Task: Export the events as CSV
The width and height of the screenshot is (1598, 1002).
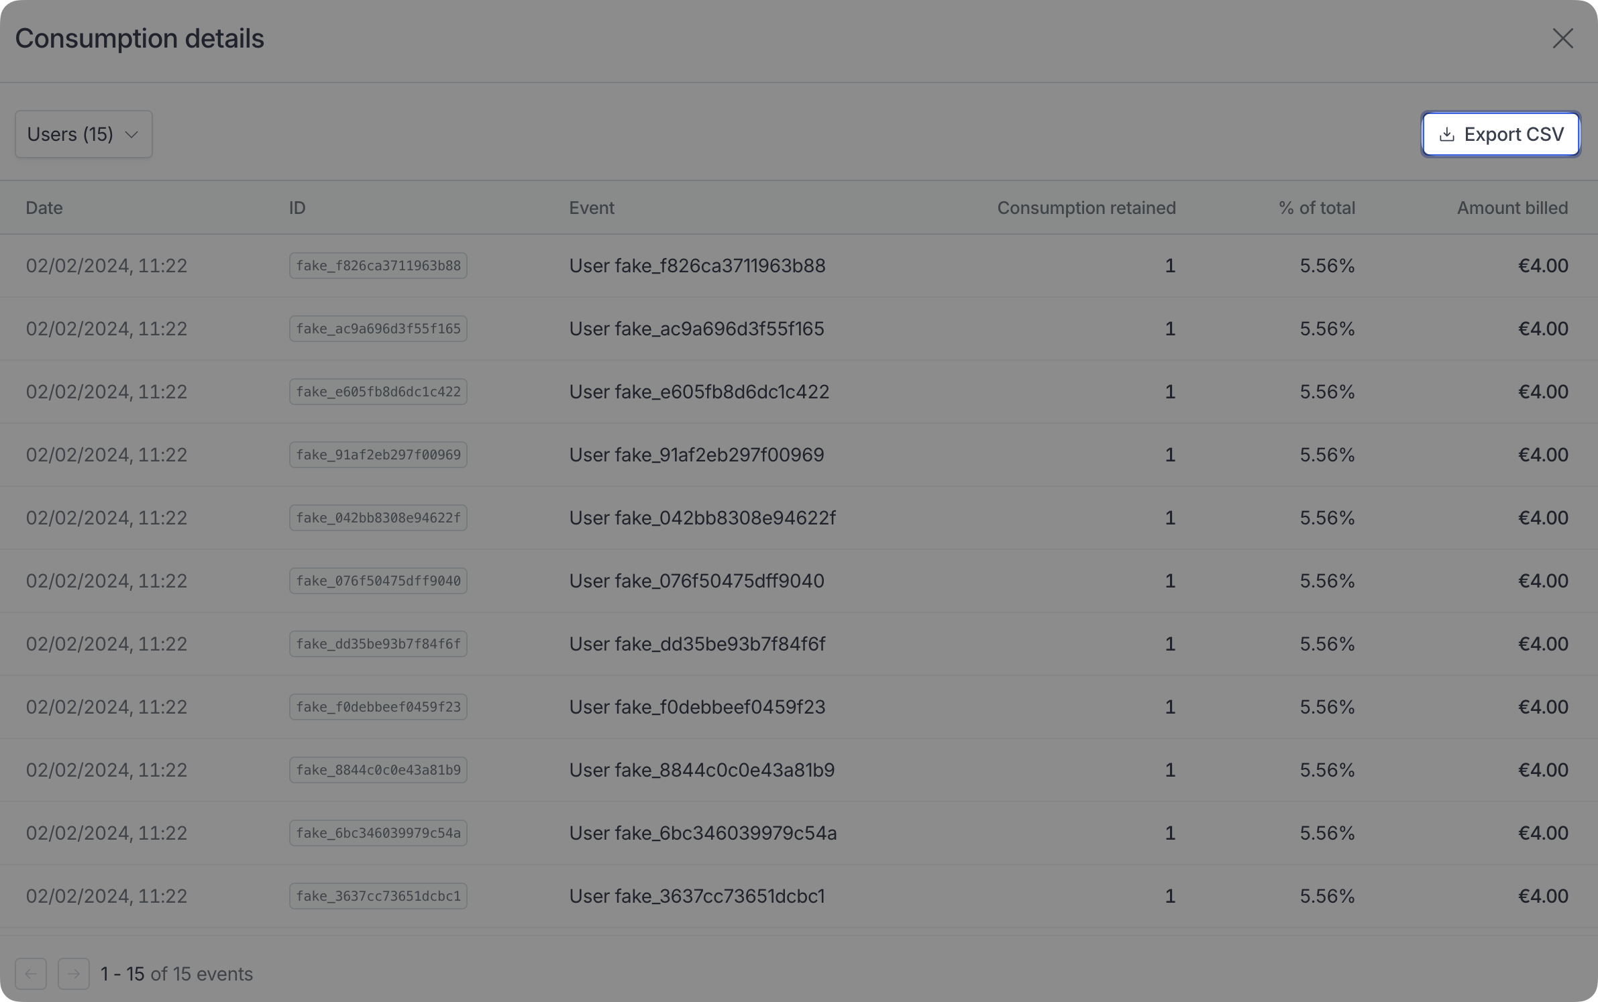Action: coord(1501,134)
